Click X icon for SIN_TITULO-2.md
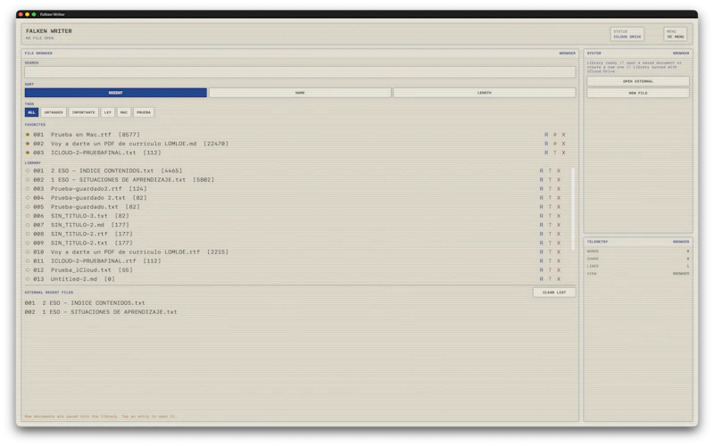The image size is (714, 446). [559, 225]
